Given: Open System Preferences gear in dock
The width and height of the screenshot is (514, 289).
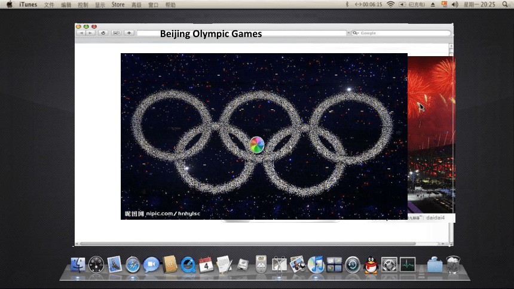Looking at the screenshot, I should tap(389, 265).
